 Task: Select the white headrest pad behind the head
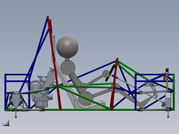coord(53,47)
